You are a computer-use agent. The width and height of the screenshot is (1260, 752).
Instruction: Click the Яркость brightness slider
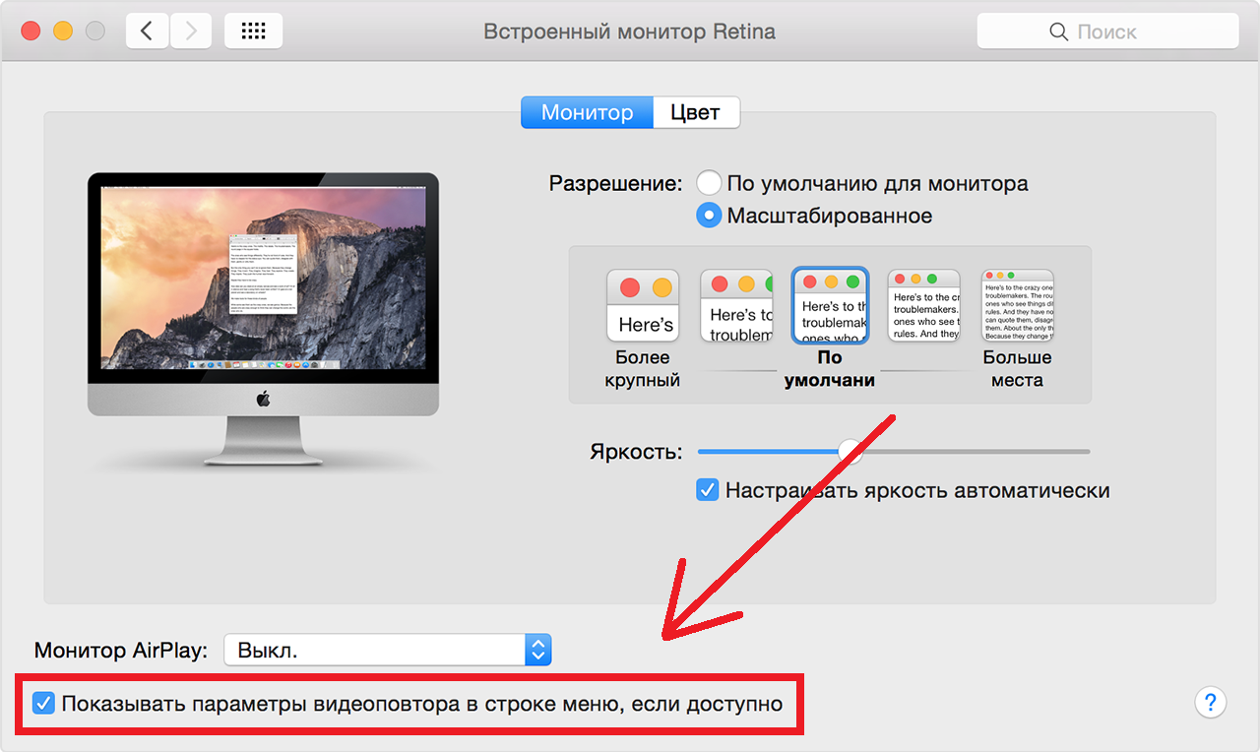[x=894, y=452]
